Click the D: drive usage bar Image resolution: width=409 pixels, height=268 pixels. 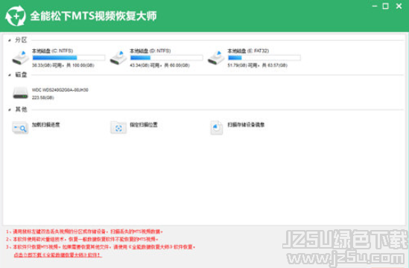166,57
